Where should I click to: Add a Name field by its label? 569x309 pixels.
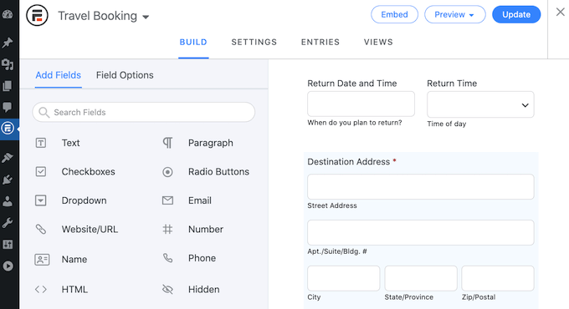point(74,260)
